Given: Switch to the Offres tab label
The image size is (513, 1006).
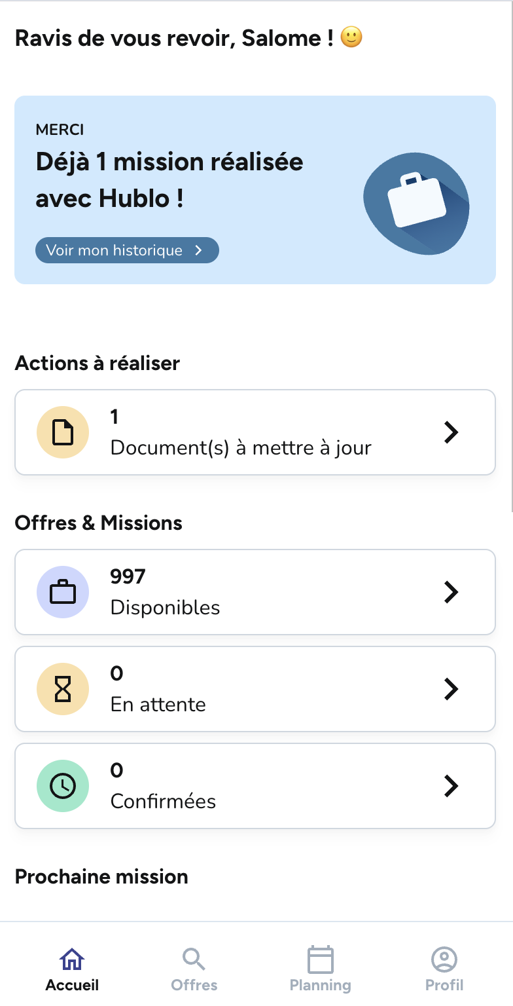Looking at the screenshot, I should point(194,985).
